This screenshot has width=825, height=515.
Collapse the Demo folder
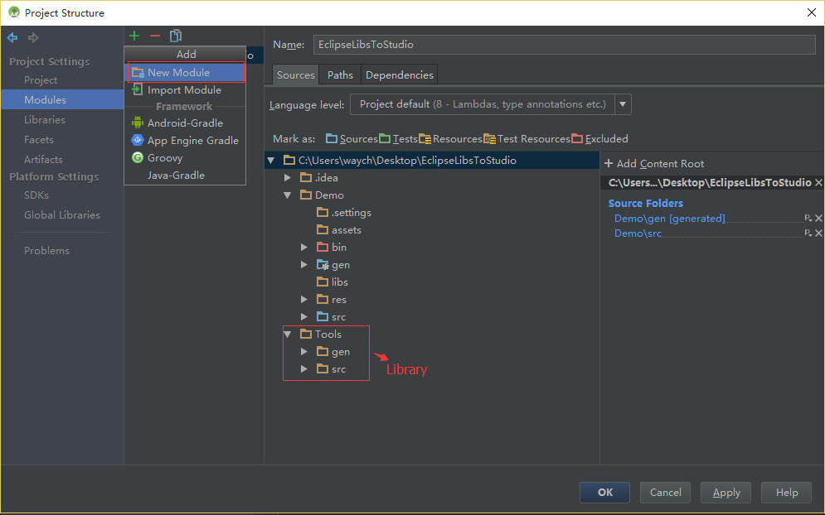click(288, 195)
